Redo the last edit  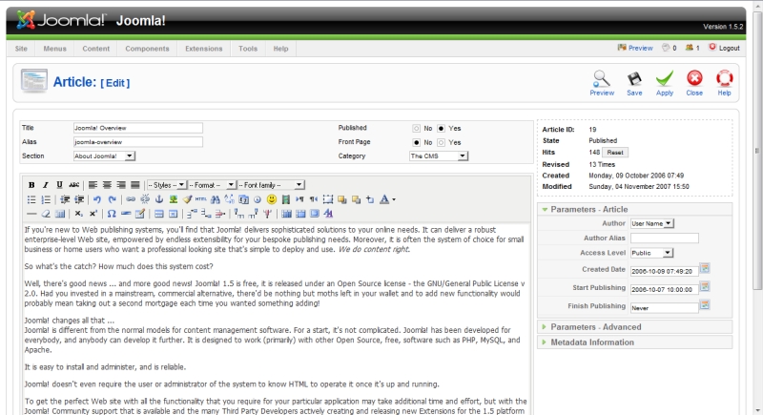click(x=112, y=199)
